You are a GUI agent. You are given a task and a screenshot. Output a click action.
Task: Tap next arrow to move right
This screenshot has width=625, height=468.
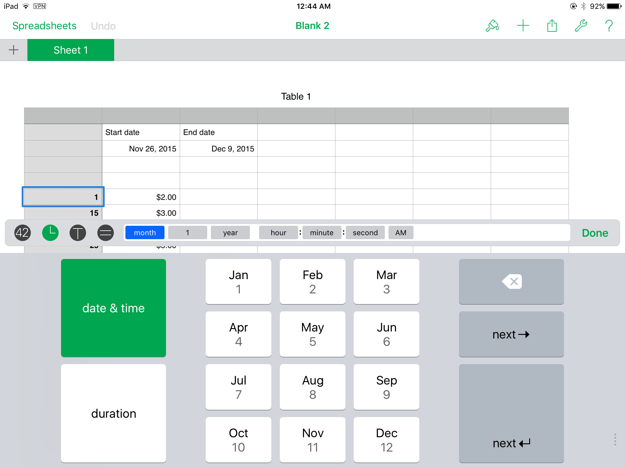[511, 334]
